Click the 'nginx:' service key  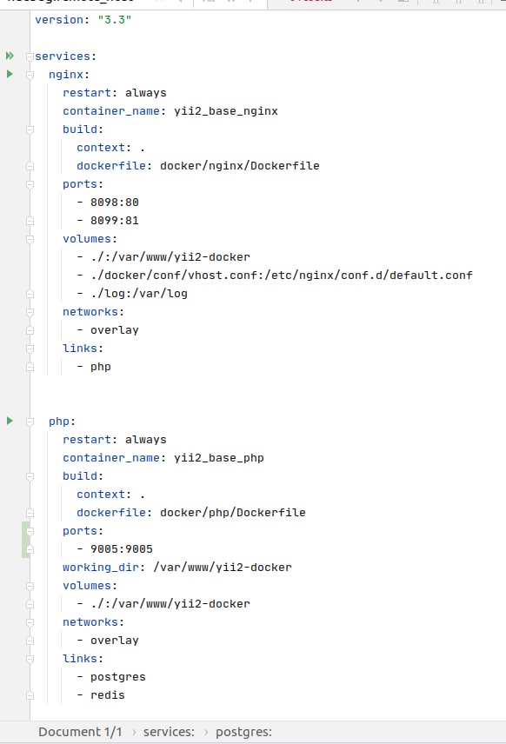click(x=69, y=75)
